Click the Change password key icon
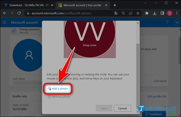Screen dimensions: 181x117 click(14, 31)
